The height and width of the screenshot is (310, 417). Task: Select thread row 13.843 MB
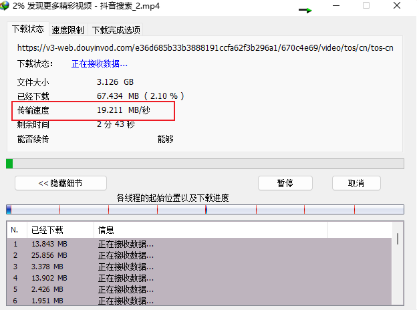[199, 244]
